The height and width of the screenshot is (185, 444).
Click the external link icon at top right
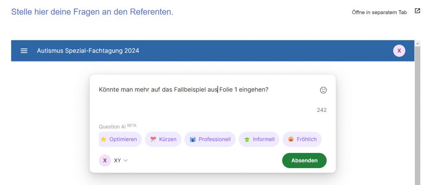(417, 11)
